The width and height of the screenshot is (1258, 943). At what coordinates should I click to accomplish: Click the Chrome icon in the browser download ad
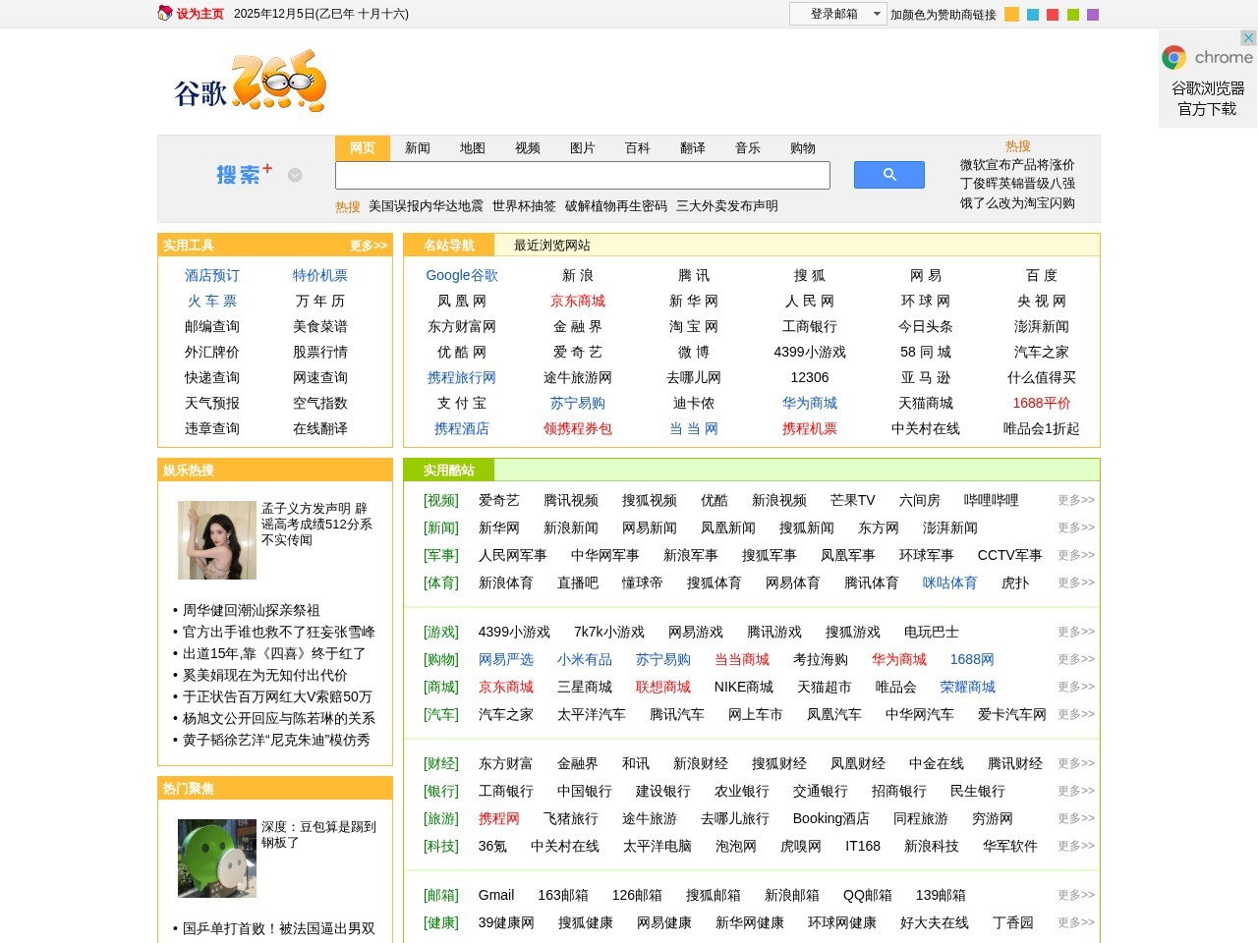coord(1175,57)
